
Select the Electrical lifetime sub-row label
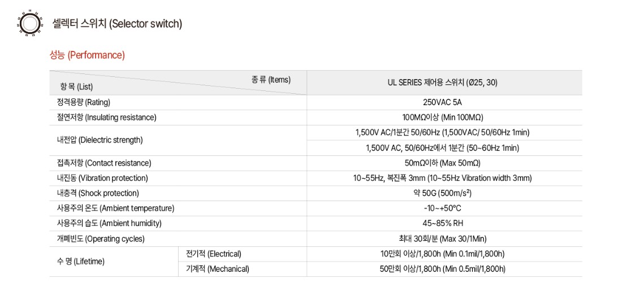pyautogui.click(x=214, y=254)
